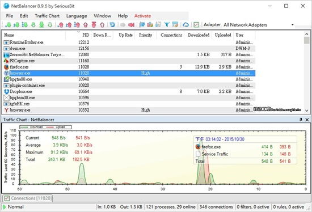The height and width of the screenshot is (212, 312).
Task: Click the gray right arrow toolbar icon
Action: point(123,25)
